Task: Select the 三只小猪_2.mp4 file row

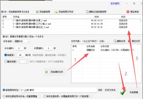Action: click(x=71, y=24)
